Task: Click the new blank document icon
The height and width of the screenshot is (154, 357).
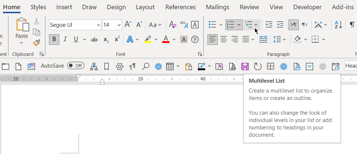Action: (x=18, y=66)
